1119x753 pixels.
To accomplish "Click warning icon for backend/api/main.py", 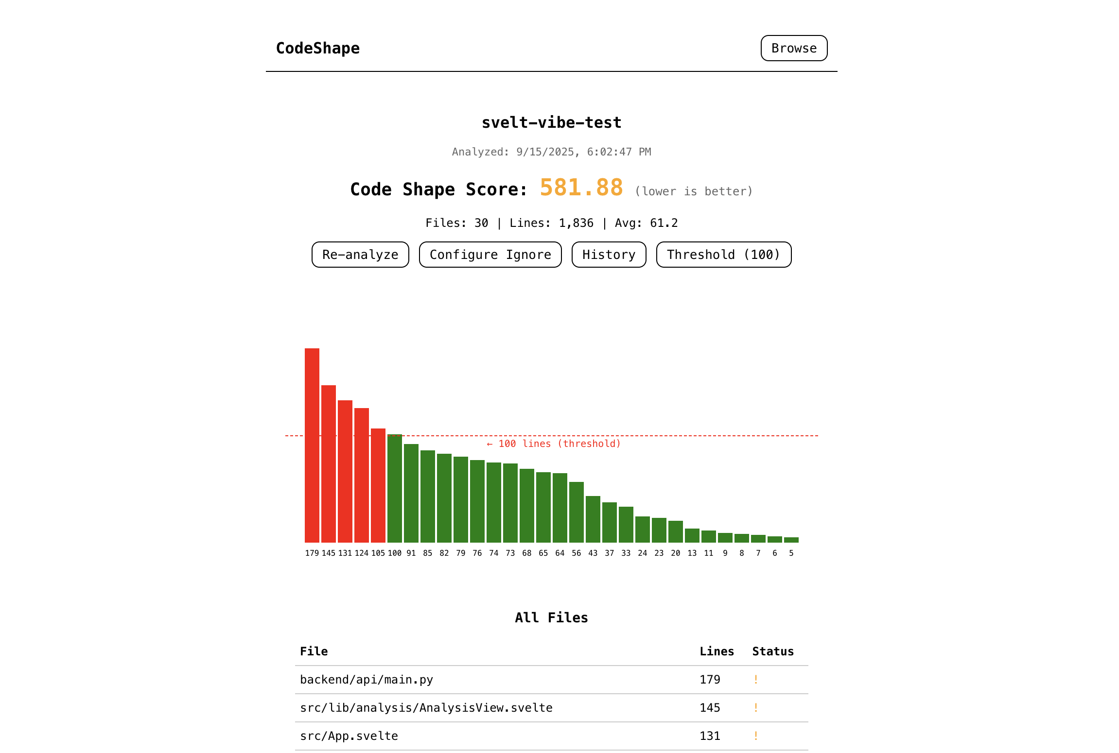I will (756, 680).
